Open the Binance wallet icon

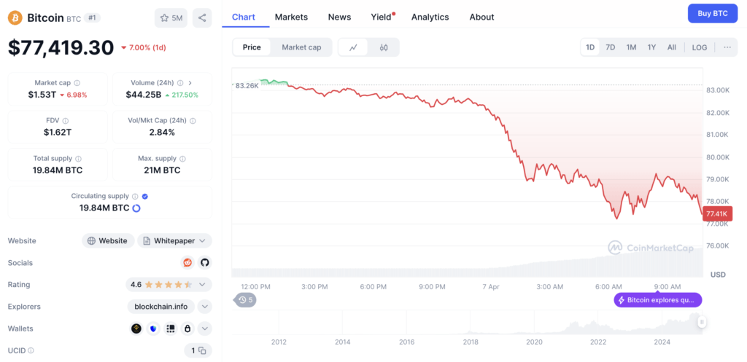[136, 328]
